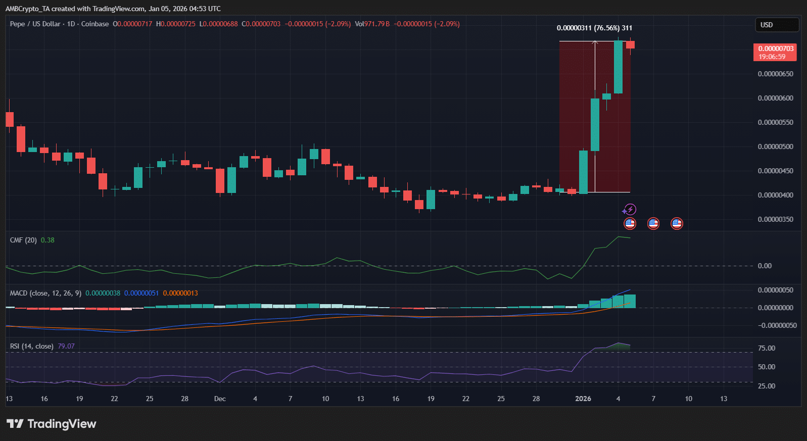Click the 2026 marker on the time axis

click(583, 399)
